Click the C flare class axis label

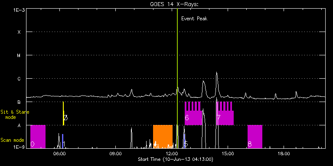(19, 79)
